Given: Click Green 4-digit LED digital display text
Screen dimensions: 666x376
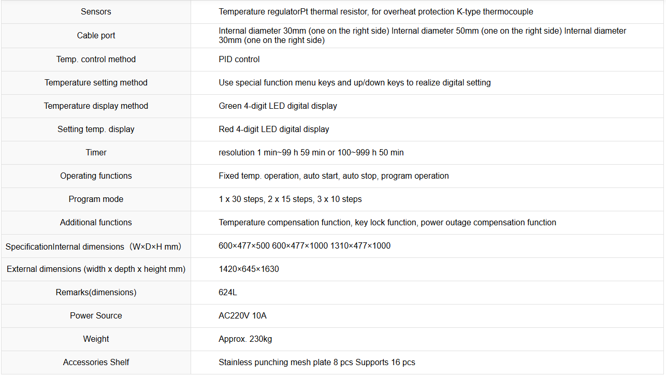Looking at the screenshot, I should pyautogui.click(x=278, y=106).
